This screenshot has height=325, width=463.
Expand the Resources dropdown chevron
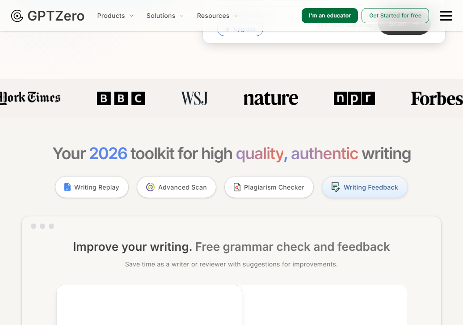[236, 16]
